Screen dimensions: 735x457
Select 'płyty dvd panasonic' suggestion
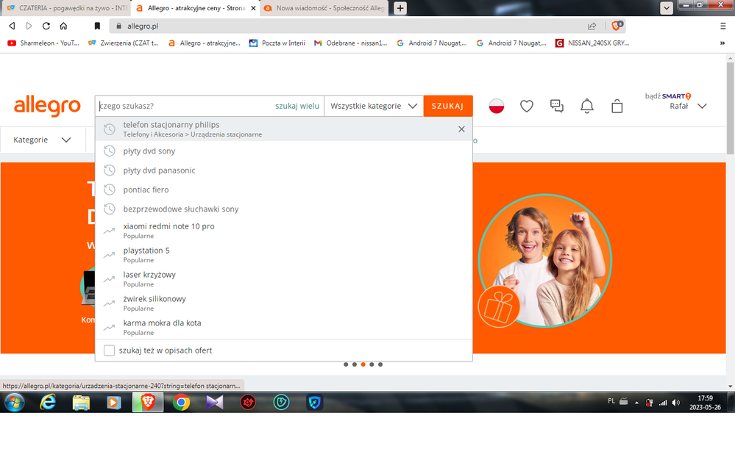coord(283,170)
